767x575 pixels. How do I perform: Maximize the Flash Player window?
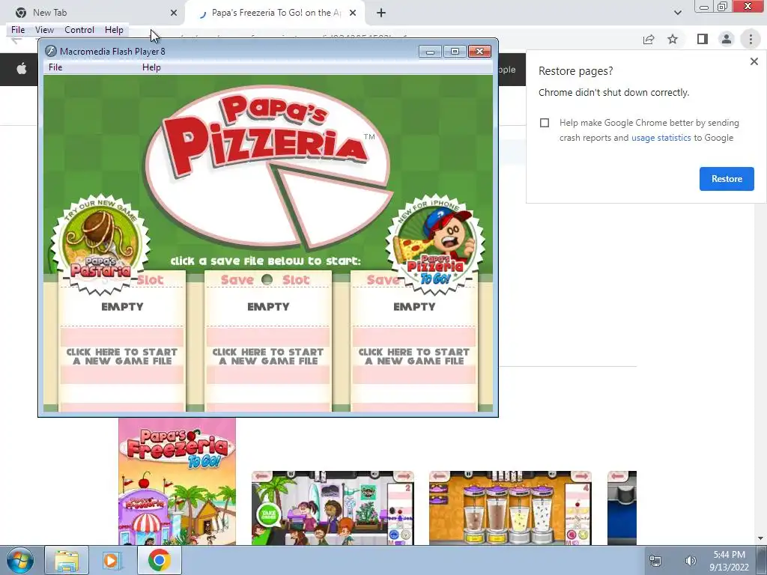(x=455, y=52)
